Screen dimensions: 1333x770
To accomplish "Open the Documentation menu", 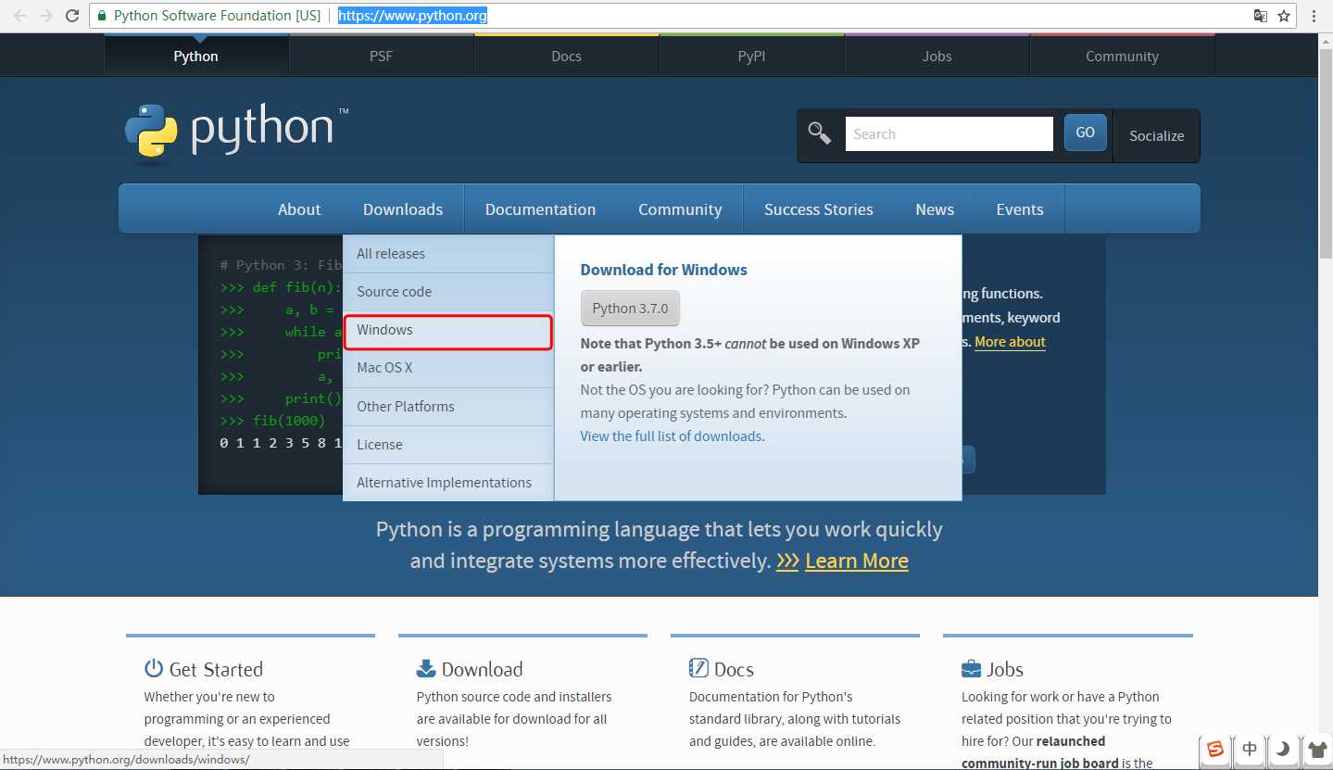I will click(541, 209).
